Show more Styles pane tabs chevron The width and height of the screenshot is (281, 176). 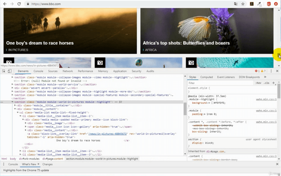click(265, 77)
